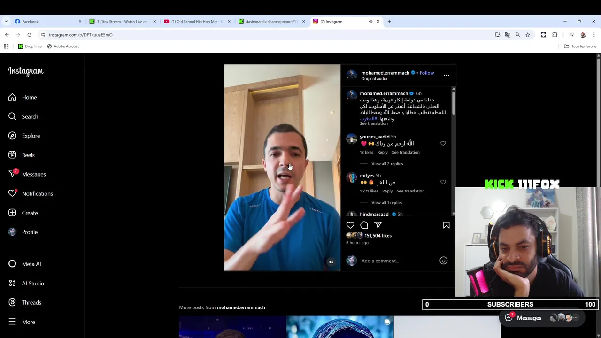The image size is (601, 338).
Task: Save post with the bookmark icon
Action: pyautogui.click(x=446, y=225)
